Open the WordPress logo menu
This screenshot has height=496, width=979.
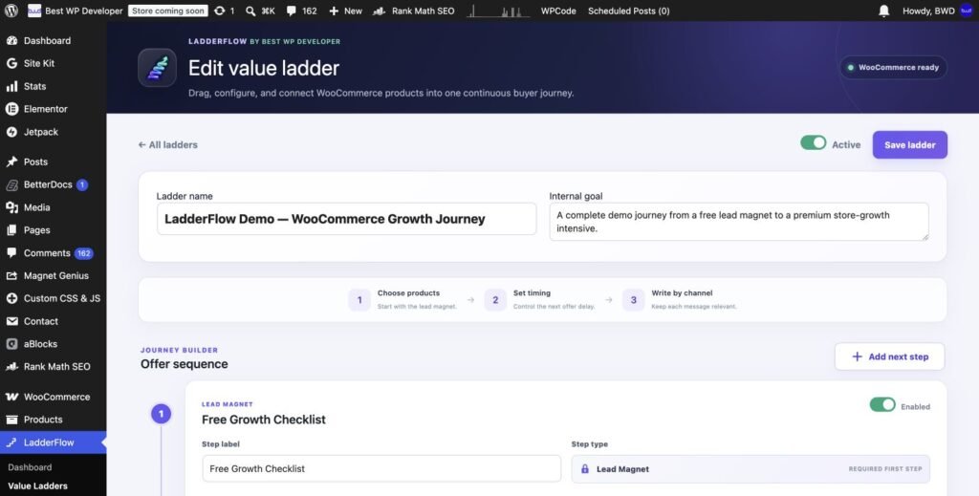[x=11, y=11]
